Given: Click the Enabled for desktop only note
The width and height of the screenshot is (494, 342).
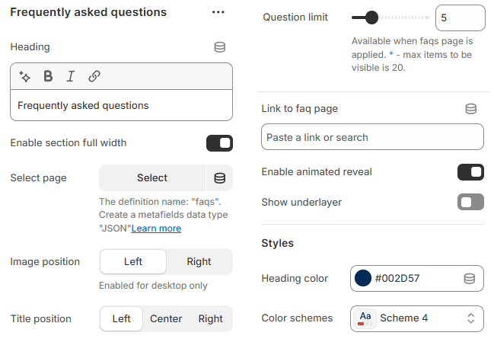Looking at the screenshot, I should click(x=153, y=286).
